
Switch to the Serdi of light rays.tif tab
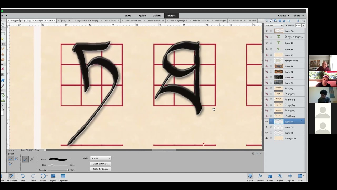178,21
